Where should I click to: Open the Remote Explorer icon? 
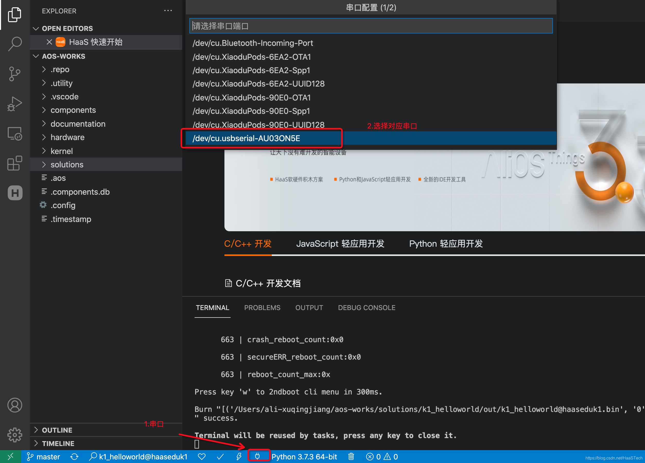[x=15, y=133]
